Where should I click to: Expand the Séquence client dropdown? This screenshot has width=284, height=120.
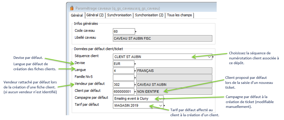[x=209, y=57]
